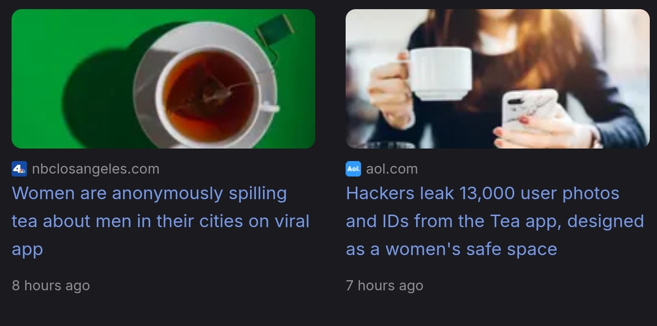This screenshot has width=657, height=326.
Task: Click the aol.com source label
Action: pyautogui.click(x=392, y=169)
